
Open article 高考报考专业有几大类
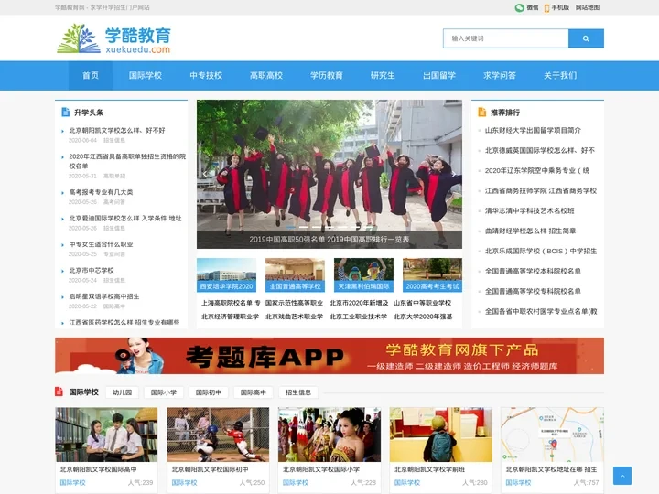tap(101, 192)
